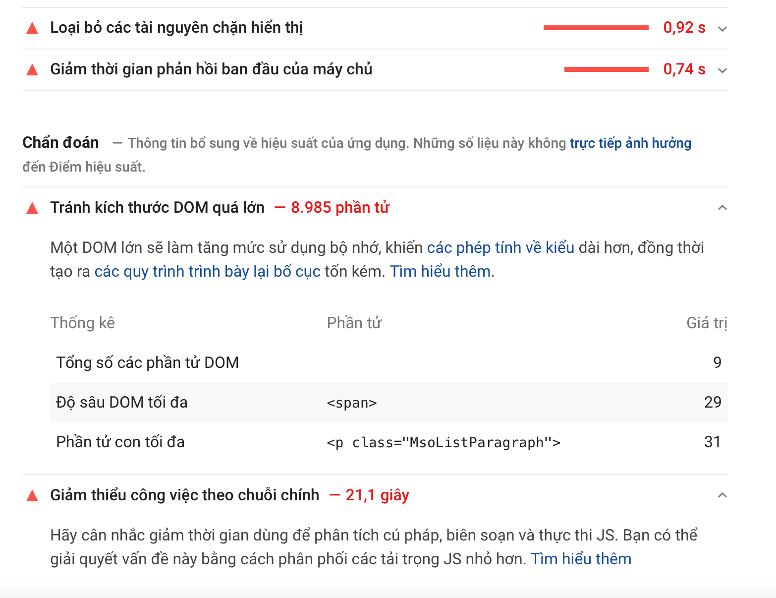The height and width of the screenshot is (598, 776).
Task: Click the red savings bar for 0,92 s
Action: tap(596, 28)
